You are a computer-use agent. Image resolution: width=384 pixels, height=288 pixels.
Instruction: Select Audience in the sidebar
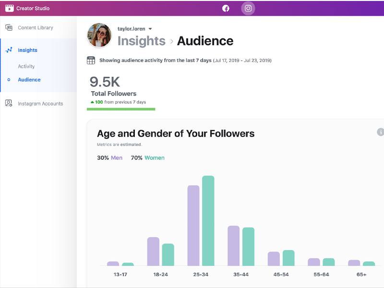tap(29, 80)
